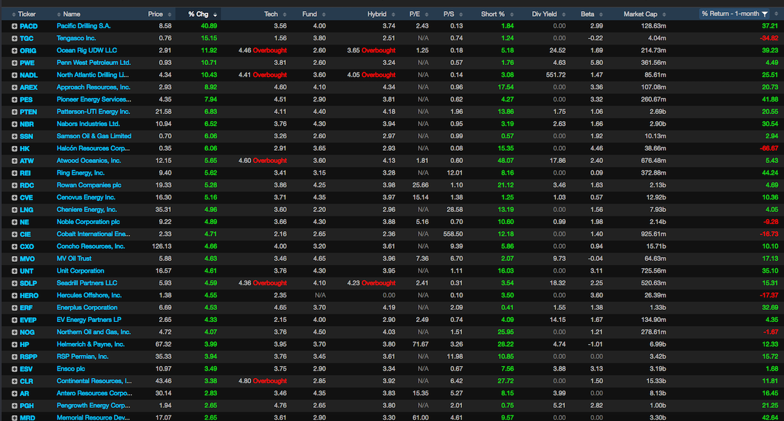Open Noble Corporation plc link
This screenshot has height=421, width=784.
tap(89, 222)
